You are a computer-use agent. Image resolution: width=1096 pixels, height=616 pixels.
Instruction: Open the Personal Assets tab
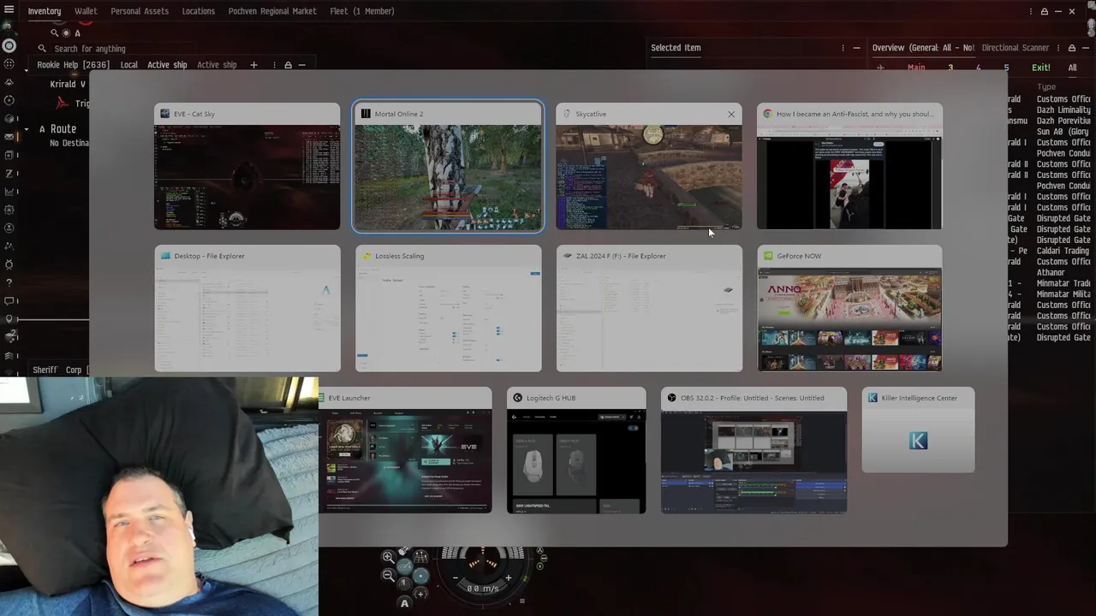point(140,11)
